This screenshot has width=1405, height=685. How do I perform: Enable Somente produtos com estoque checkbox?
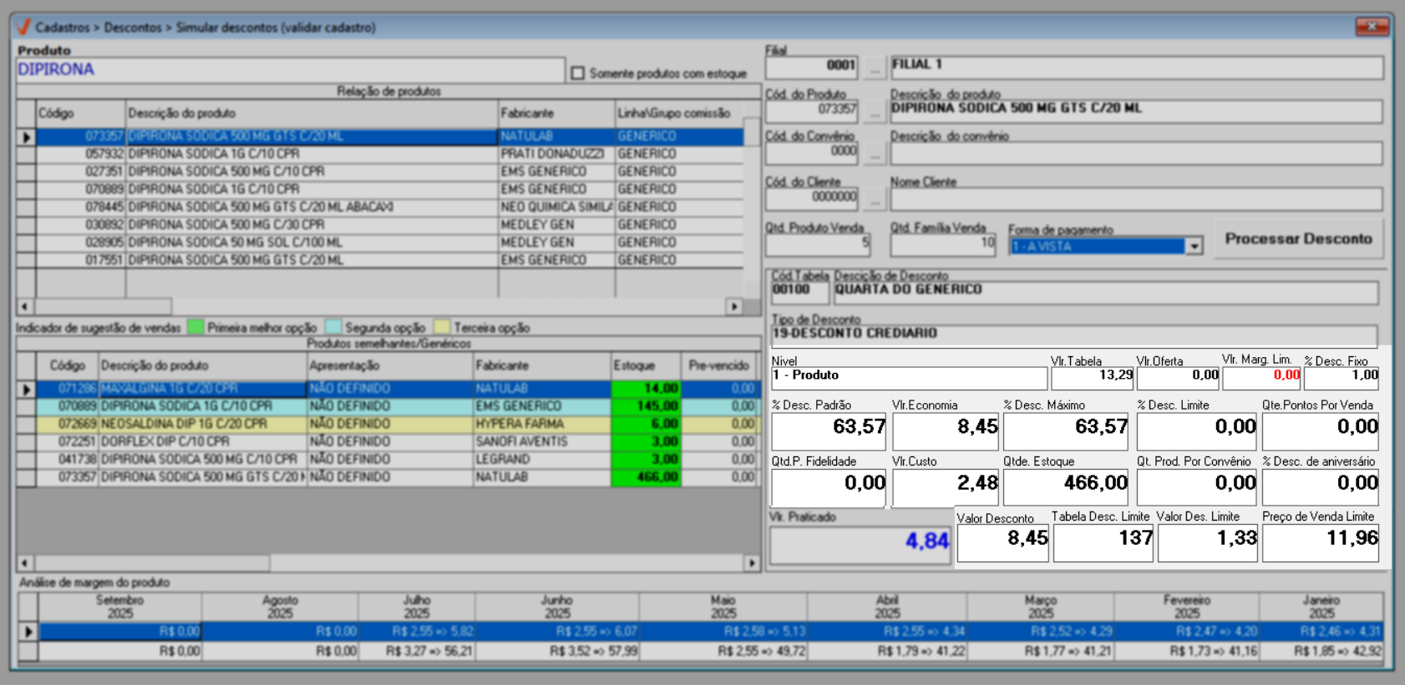[x=577, y=73]
